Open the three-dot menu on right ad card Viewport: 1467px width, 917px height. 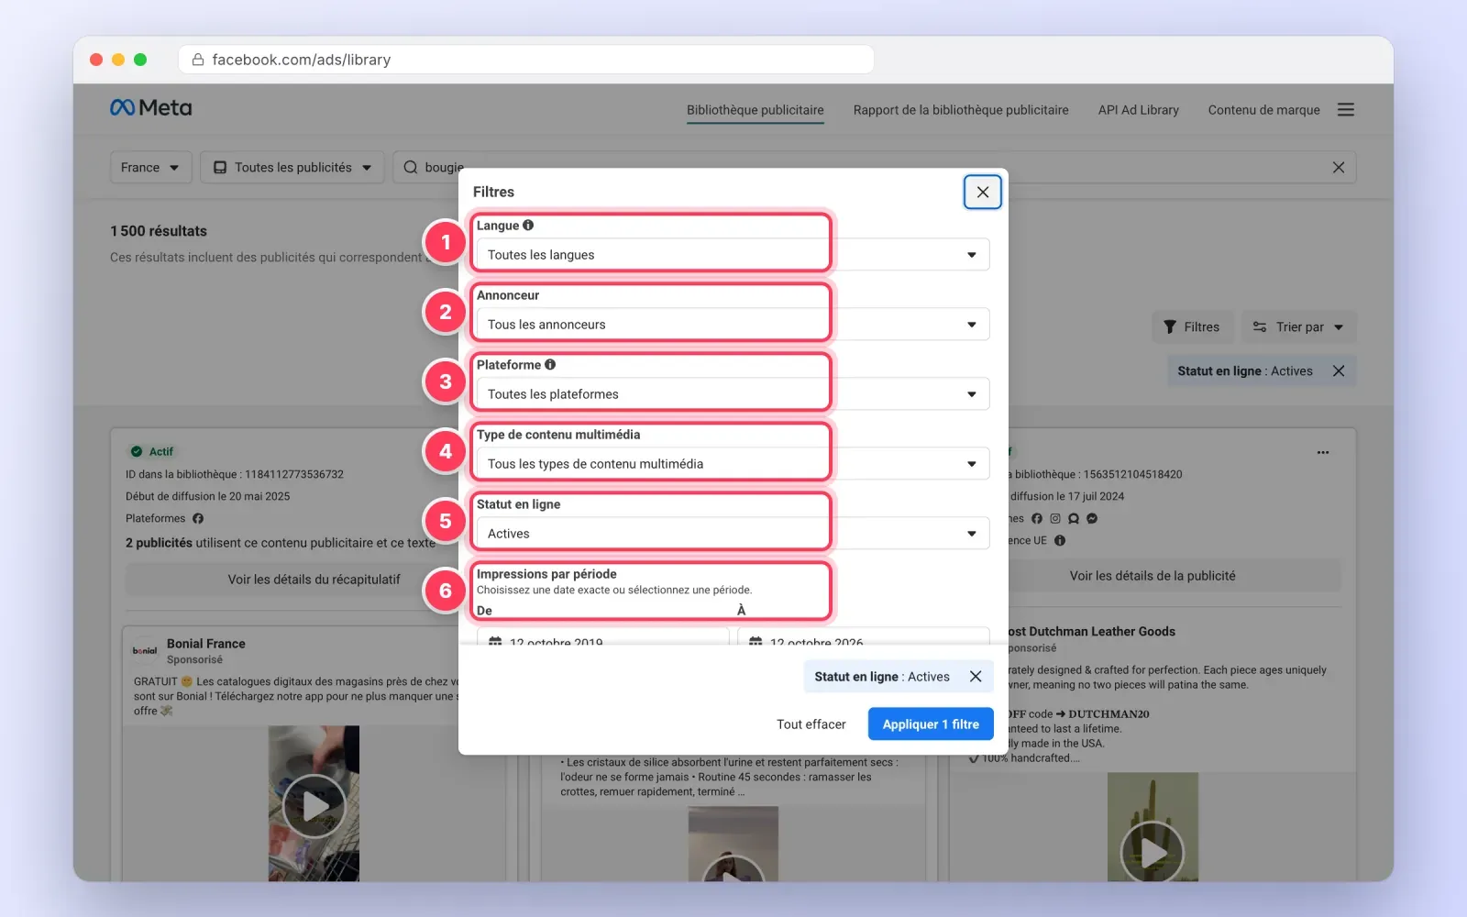[x=1323, y=452]
